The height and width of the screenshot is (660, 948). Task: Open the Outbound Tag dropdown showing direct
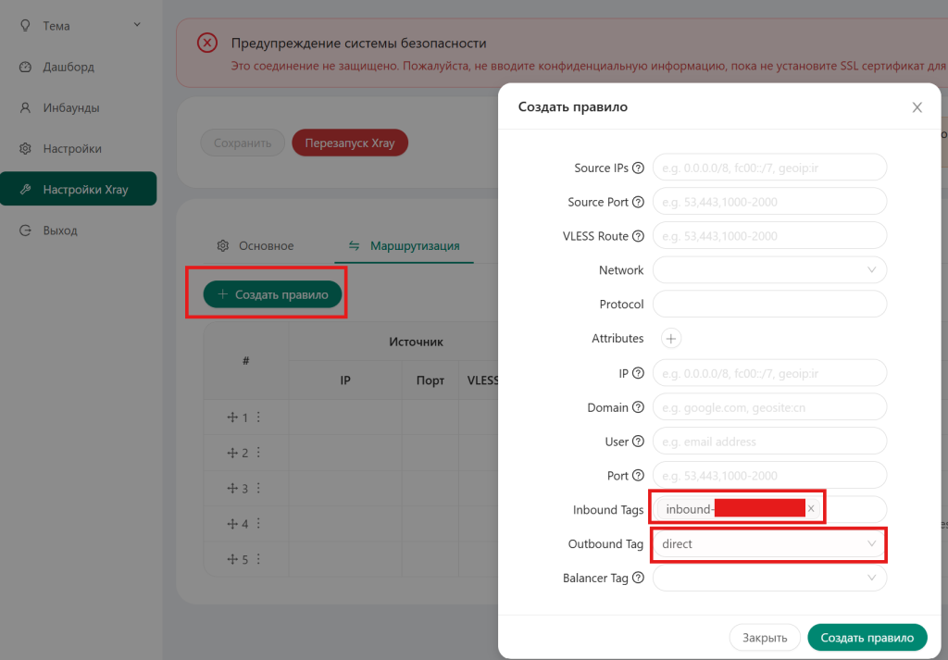[769, 544]
